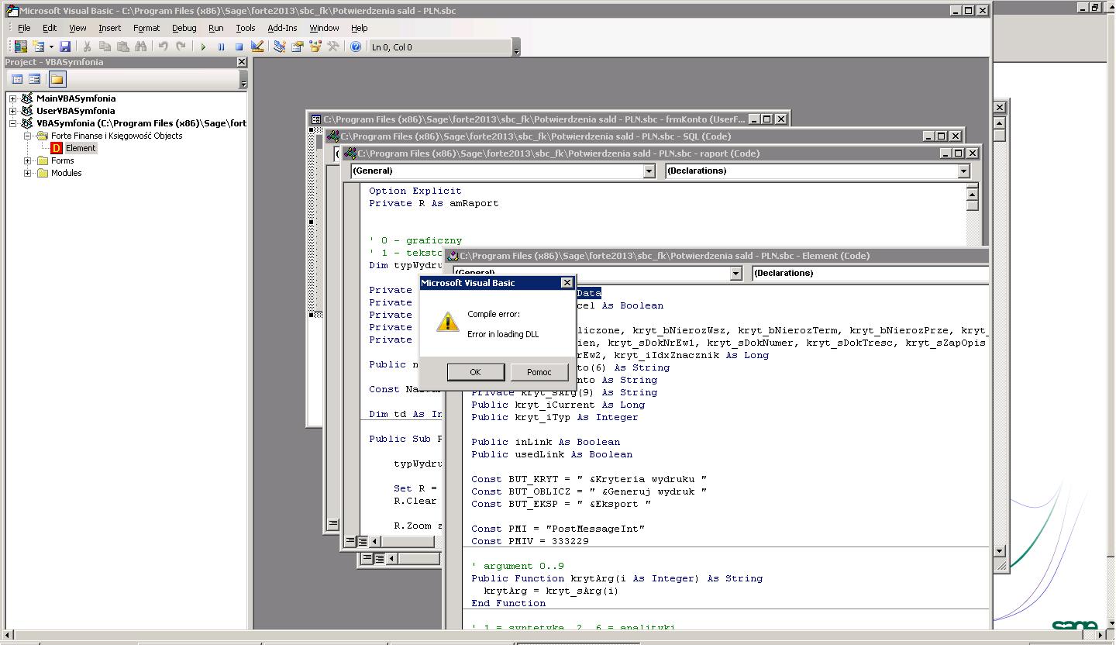Image resolution: width=1116 pixels, height=662 pixels.
Task: Click the Copy icon in toolbar
Action: [105, 47]
